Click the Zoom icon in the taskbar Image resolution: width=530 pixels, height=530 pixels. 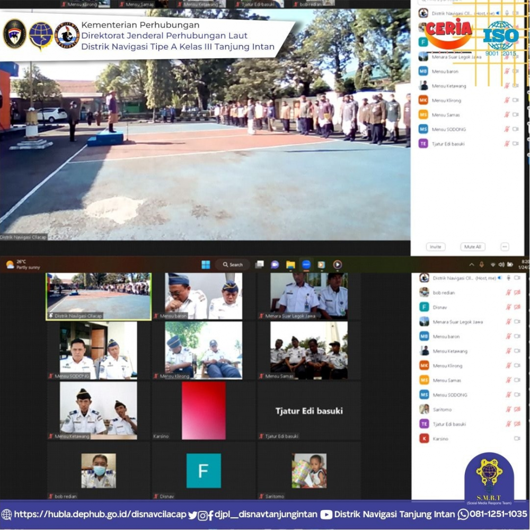pyautogui.click(x=306, y=264)
